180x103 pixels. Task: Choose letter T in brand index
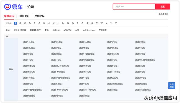(97, 23)
